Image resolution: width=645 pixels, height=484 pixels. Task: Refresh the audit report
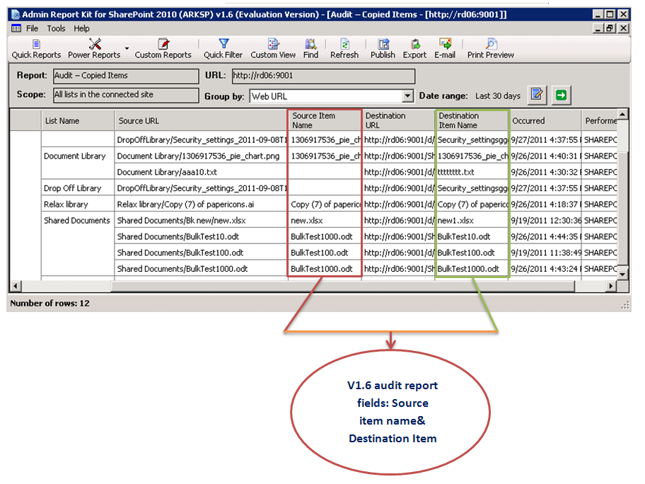(344, 50)
